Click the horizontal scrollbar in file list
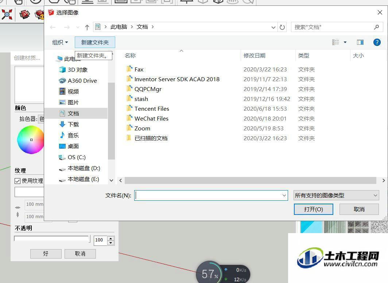This screenshot has width=388, height=283. click(x=251, y=180)
